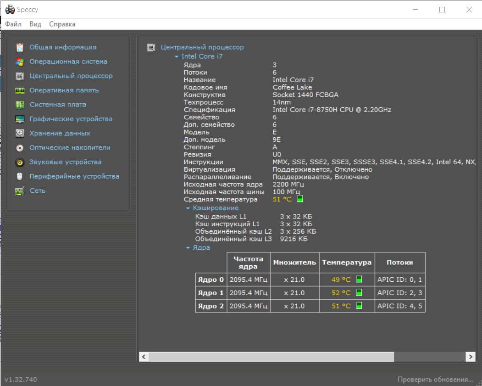The width and height of the screenshot is (482, 386).
Task: Click the Speccy app icon in title bar
Action: (x=10, y=10)
